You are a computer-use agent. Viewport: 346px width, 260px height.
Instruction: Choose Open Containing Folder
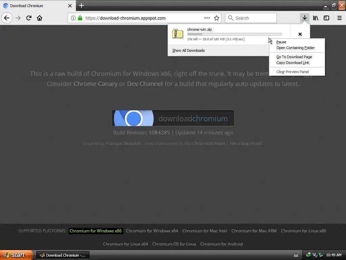tap(297, 48)
